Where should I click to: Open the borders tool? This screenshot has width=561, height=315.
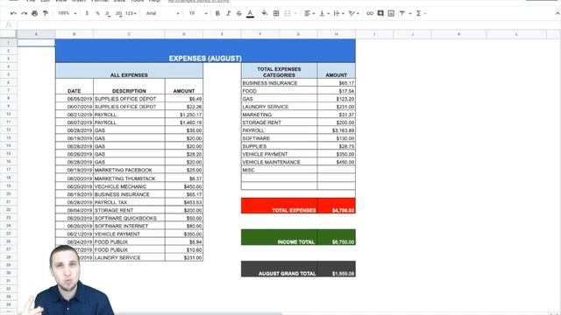pos(276,13)
